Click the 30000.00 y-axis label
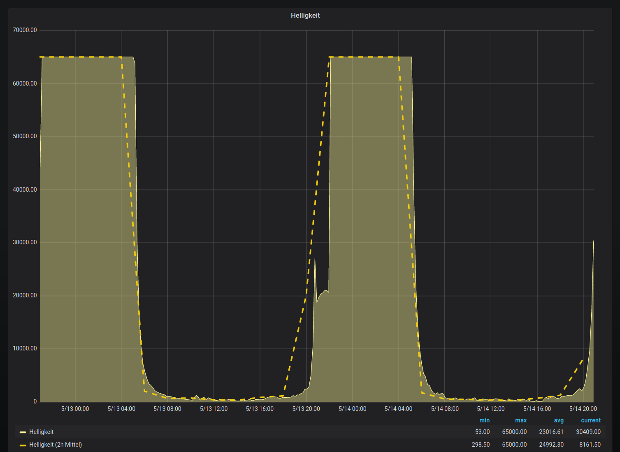The image size is (620, 452). [x=25, y=242]
